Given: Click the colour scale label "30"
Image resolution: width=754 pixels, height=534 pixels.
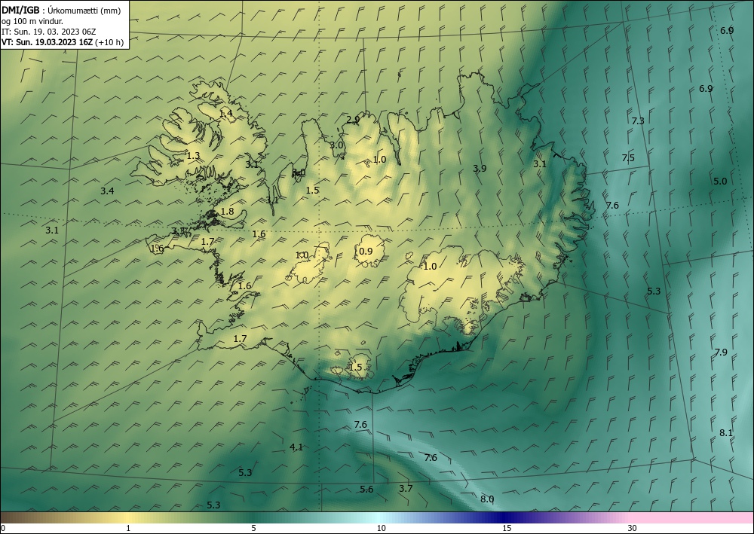Looking at the screenshot, I should pyautogui.click(x=633, y=529).
